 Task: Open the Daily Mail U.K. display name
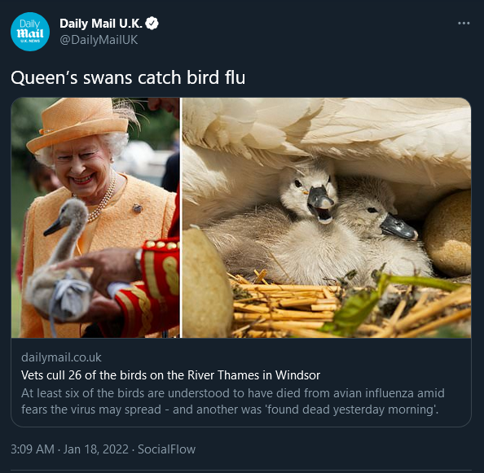coord(101,24)
